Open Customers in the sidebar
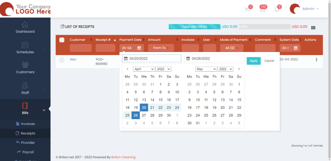 pyautogui.click(x=25, y=67)
